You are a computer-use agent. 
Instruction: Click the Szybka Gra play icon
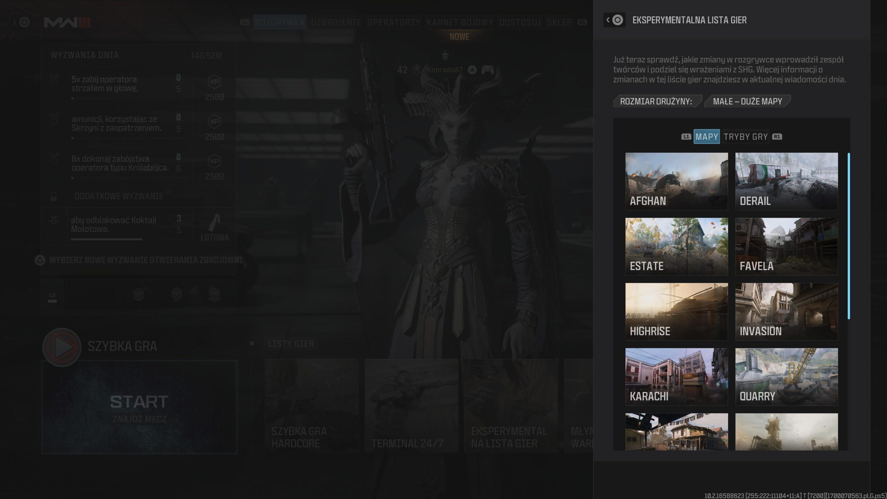(x=62, y=347)
